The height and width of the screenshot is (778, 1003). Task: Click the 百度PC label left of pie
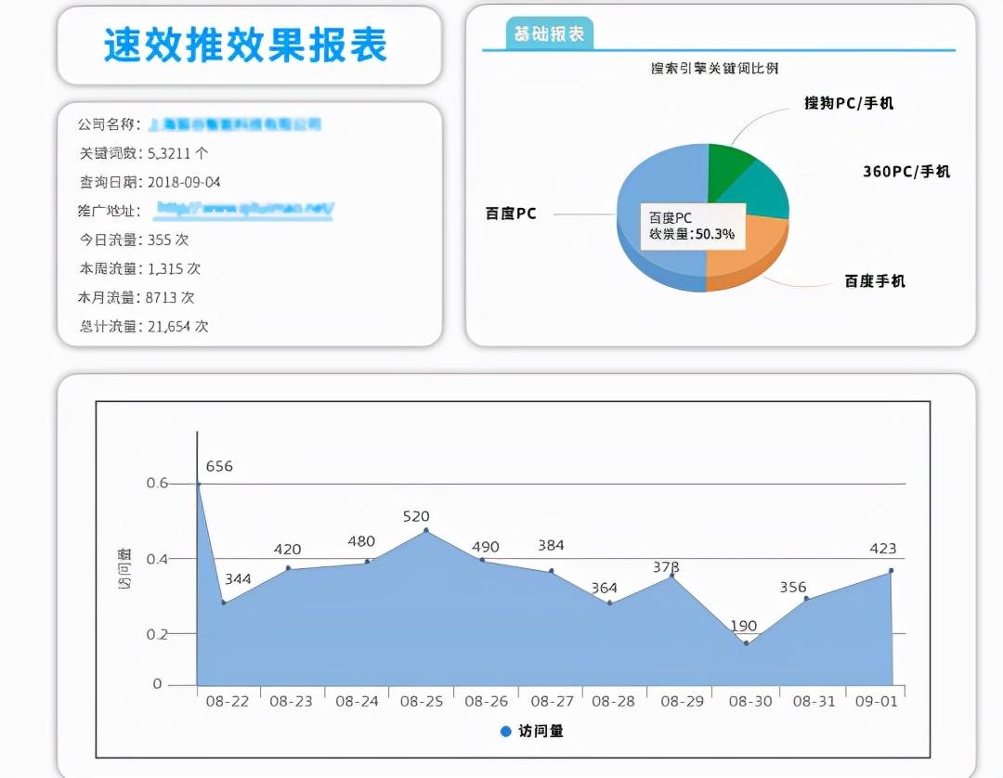[511, 214]
